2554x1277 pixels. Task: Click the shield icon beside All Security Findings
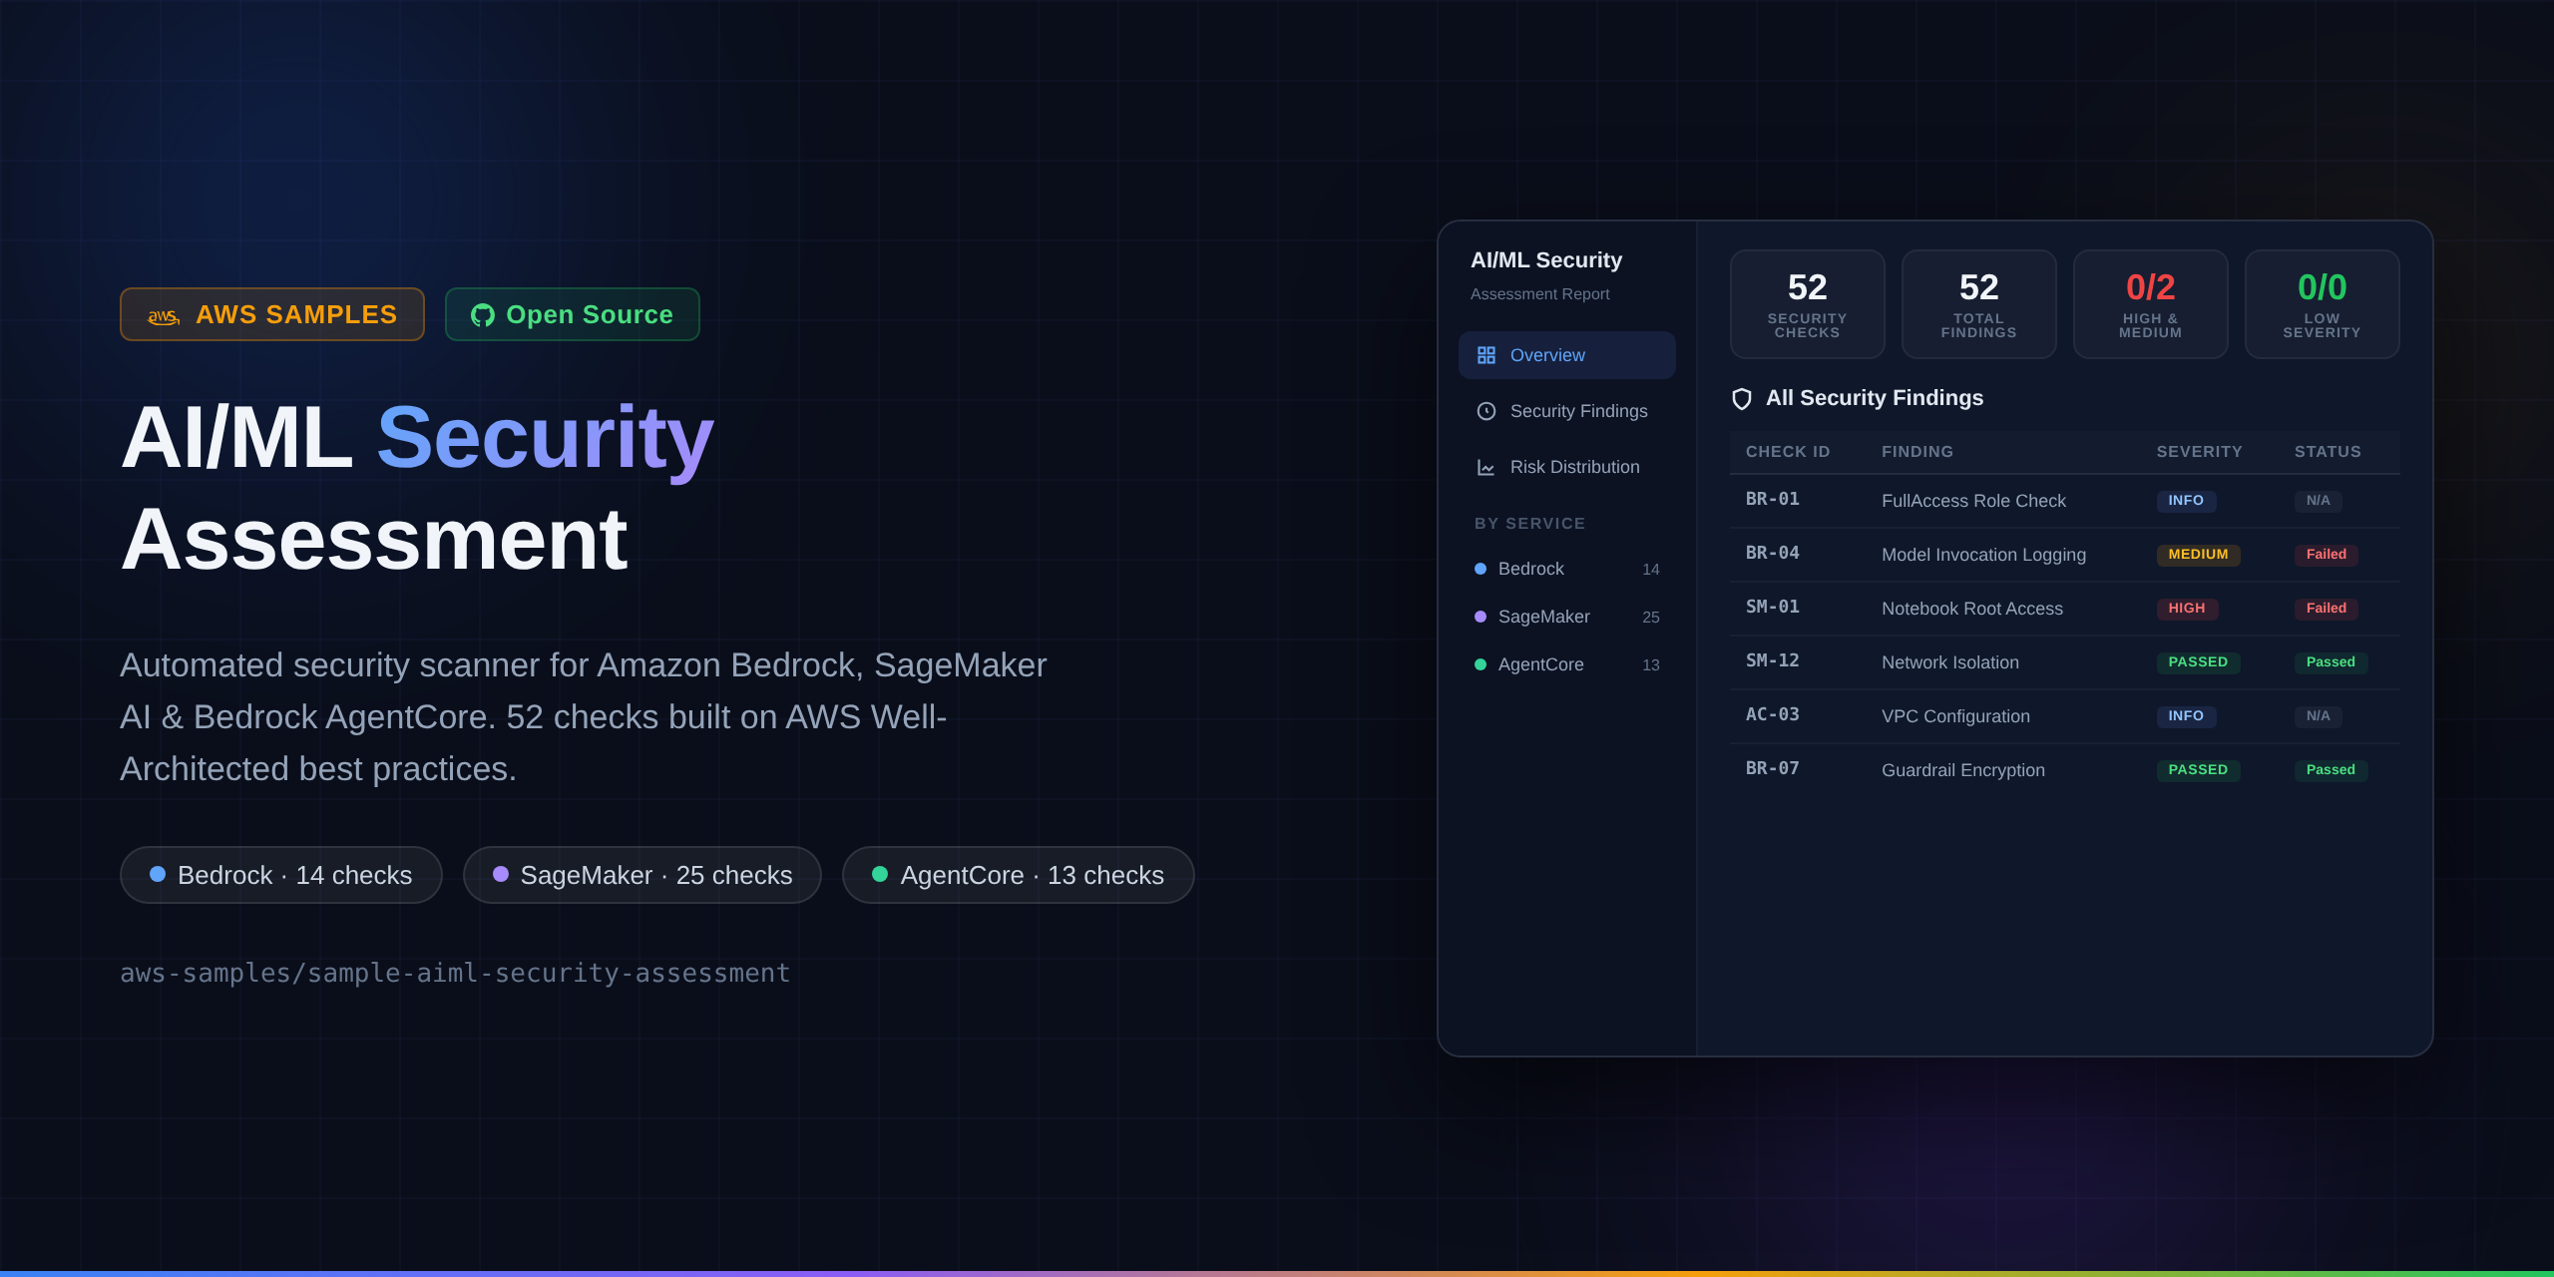(1743, 398)
